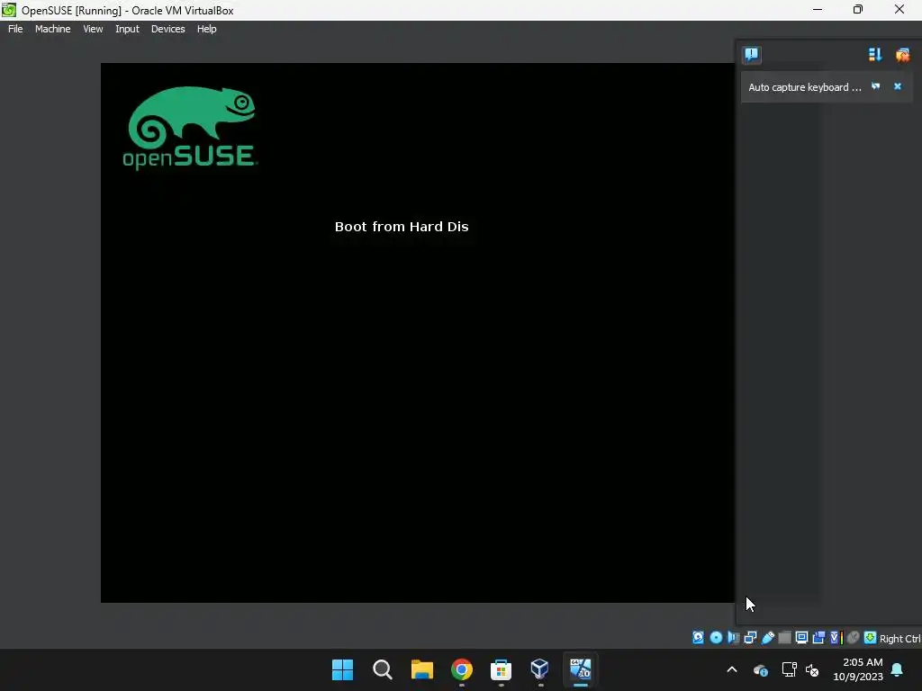Open Windows taskbar search

click(x=382, y=669)
